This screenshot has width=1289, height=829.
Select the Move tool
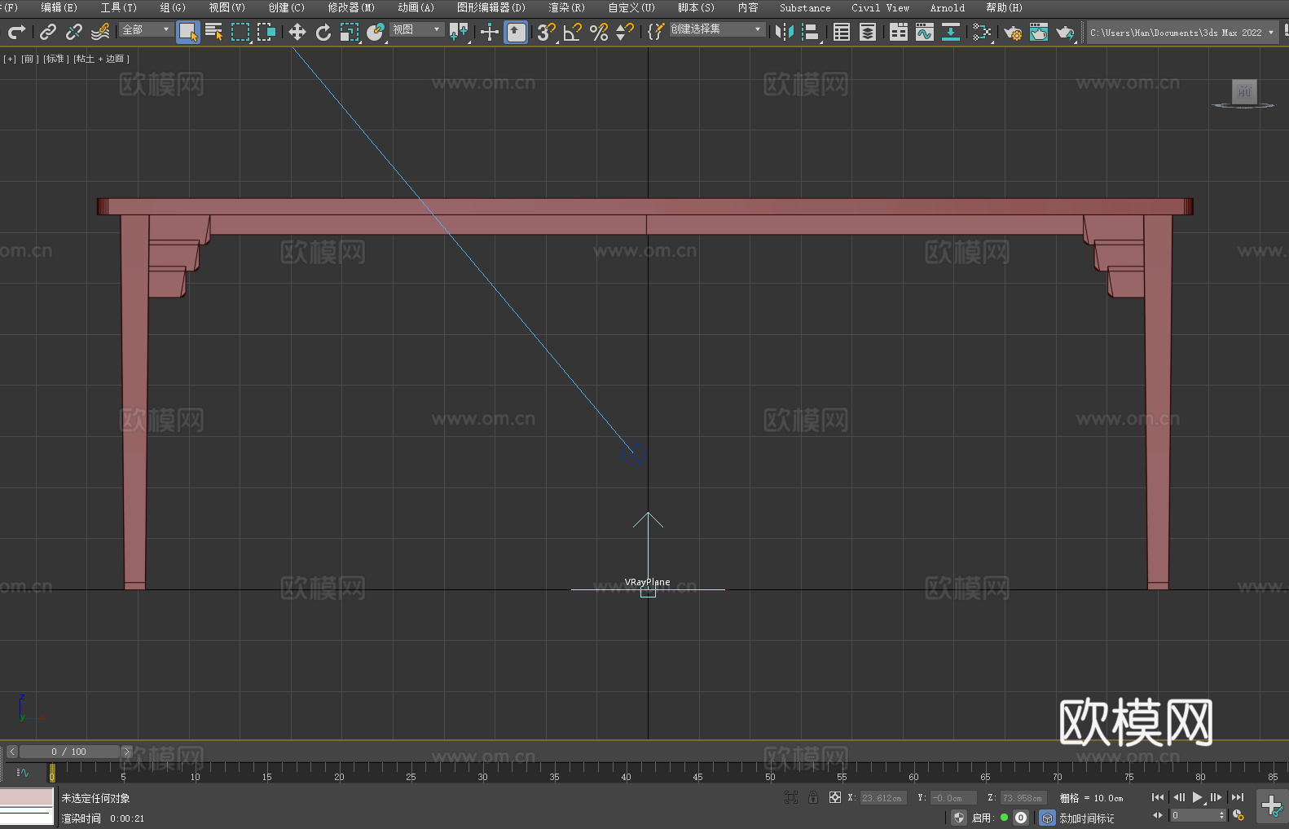coord(297,32)
